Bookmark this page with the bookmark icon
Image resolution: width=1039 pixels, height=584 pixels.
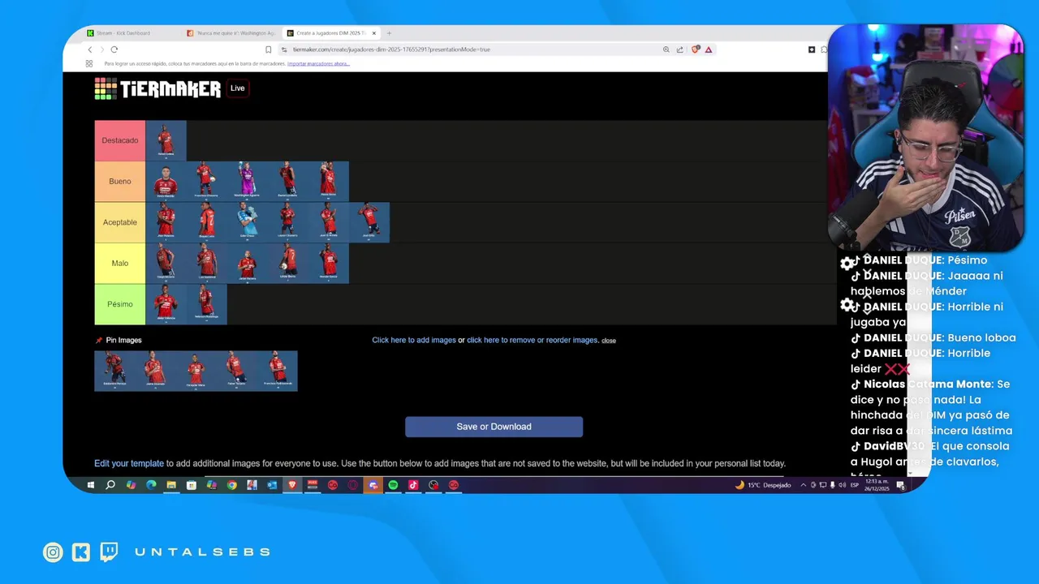(269, 49)
